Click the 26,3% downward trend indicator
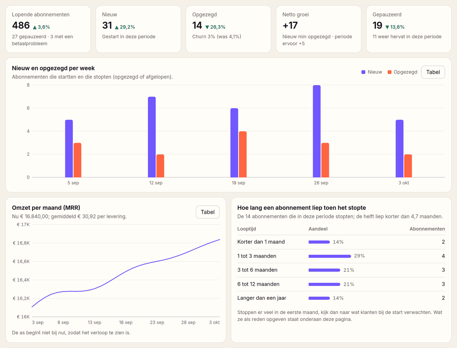 click(215, 27)
